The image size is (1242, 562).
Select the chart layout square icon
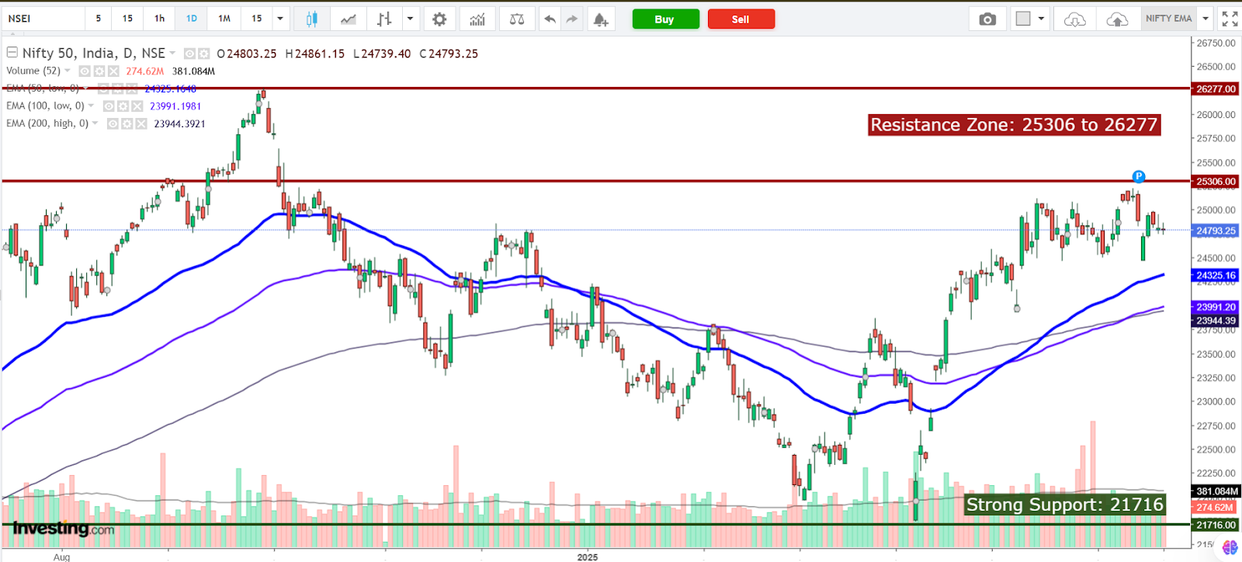click(x=1023, y=19)
